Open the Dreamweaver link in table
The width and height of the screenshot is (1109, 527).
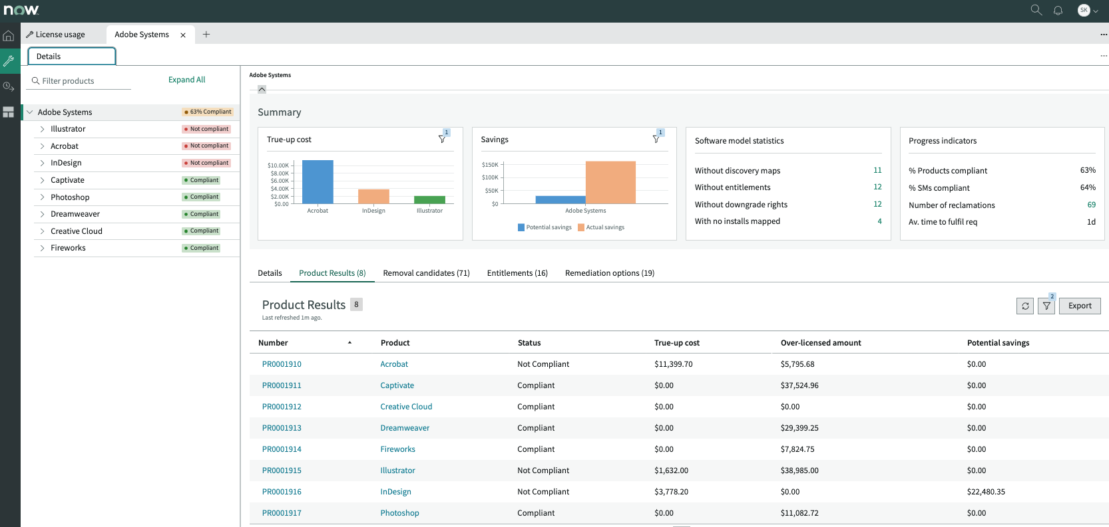click(405, 428)
